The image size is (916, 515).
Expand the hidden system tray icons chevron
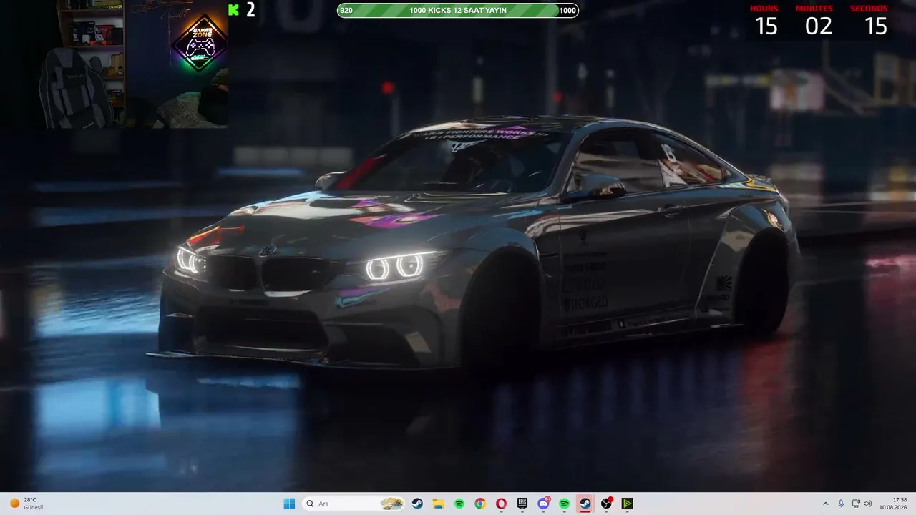pos(825,504)
